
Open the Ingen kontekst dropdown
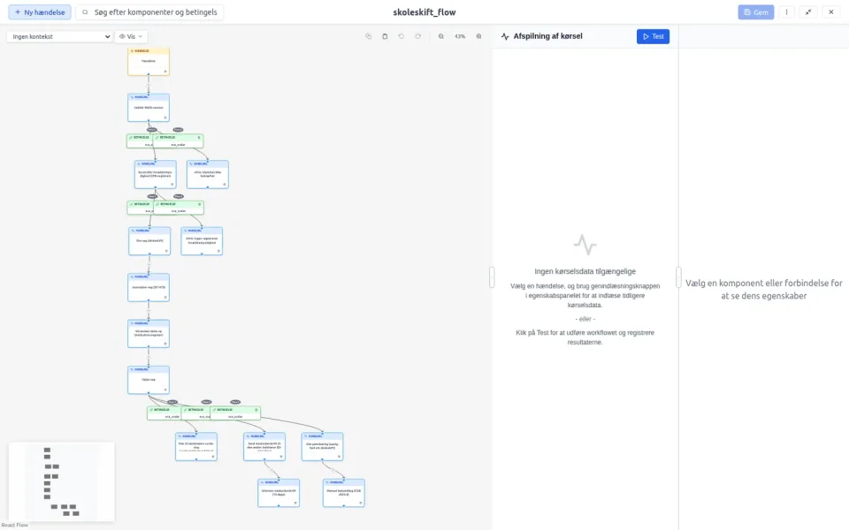tap(59, 36)
